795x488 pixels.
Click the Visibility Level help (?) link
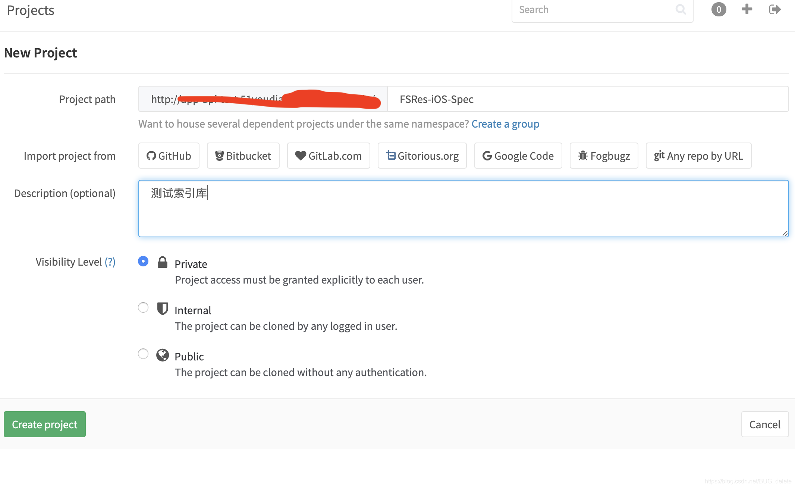[x=110, y=262]
